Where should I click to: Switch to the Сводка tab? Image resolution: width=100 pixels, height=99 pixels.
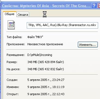pyautogui.click(x=23, y=15)
